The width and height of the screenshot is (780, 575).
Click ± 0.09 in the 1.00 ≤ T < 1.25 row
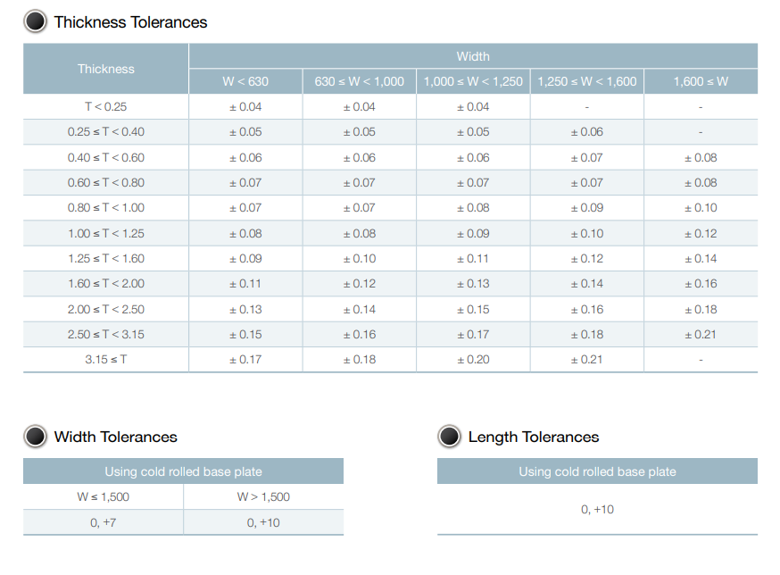point(473,234)
